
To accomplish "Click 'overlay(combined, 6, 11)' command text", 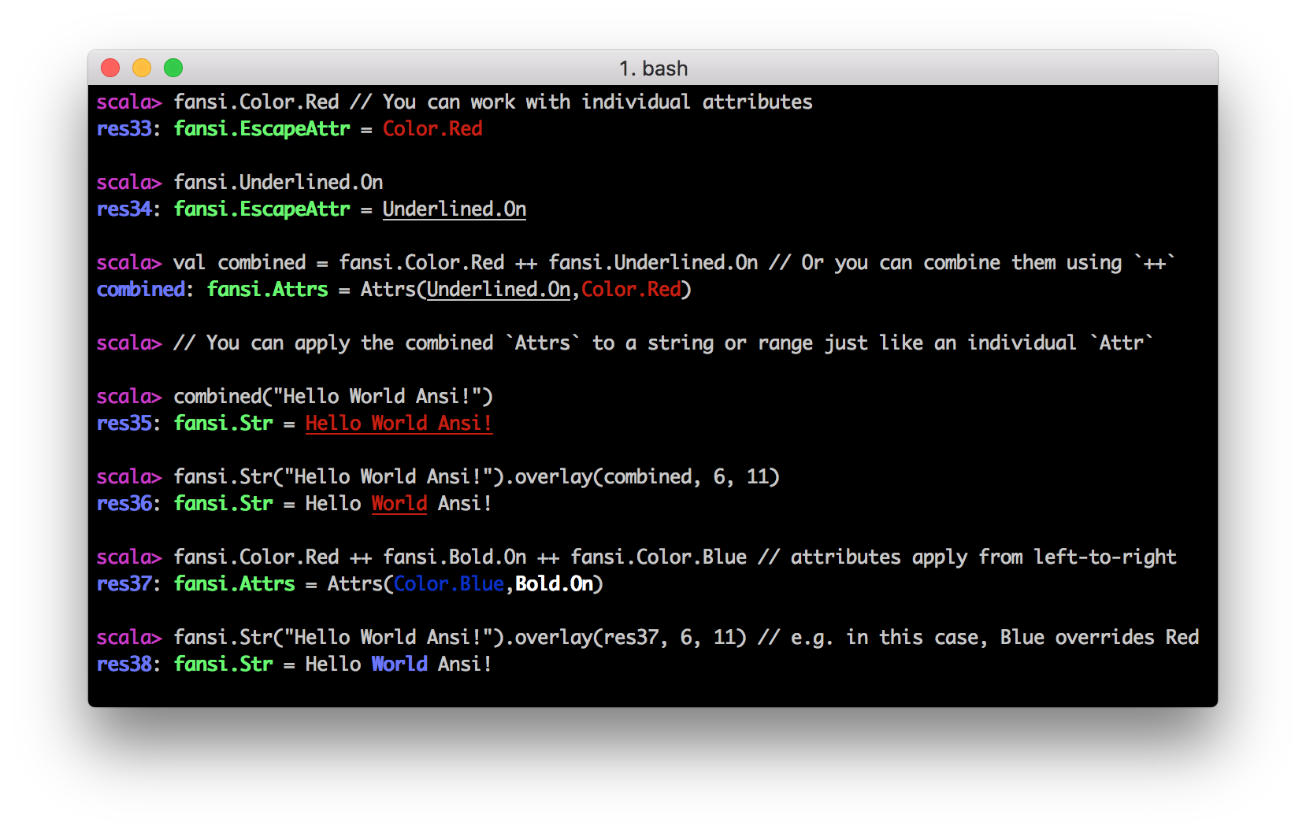I will [647, 476].
